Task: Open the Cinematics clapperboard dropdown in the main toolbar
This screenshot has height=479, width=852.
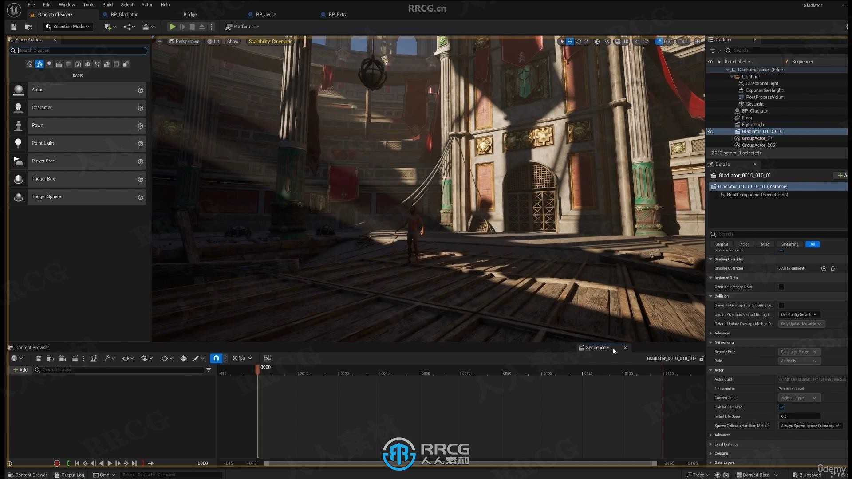Action: click(148, 27)
